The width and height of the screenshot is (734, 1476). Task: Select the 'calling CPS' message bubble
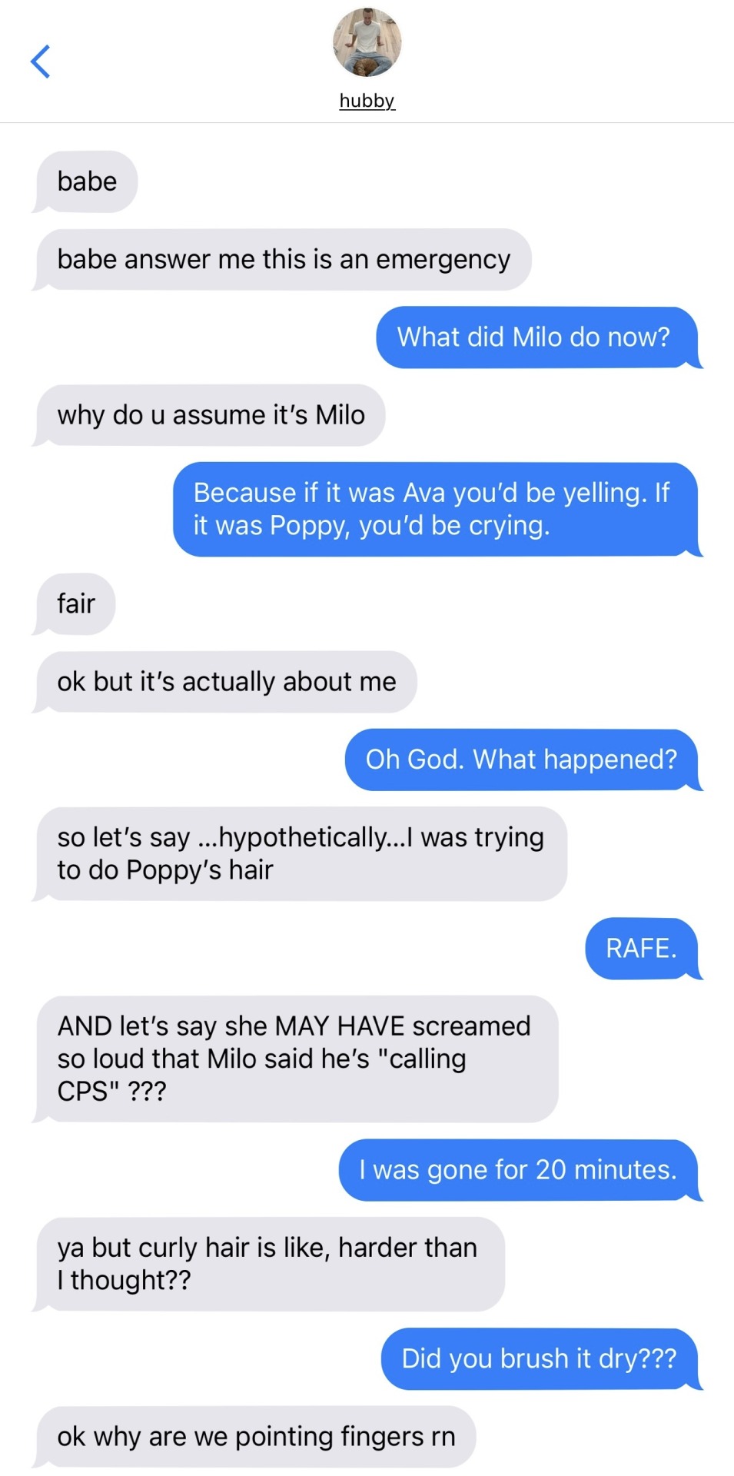click(296, 1059)
